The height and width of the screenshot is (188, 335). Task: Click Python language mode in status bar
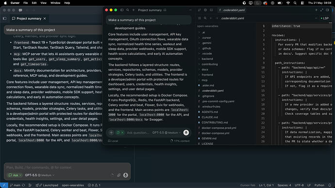tap(319, 185)
